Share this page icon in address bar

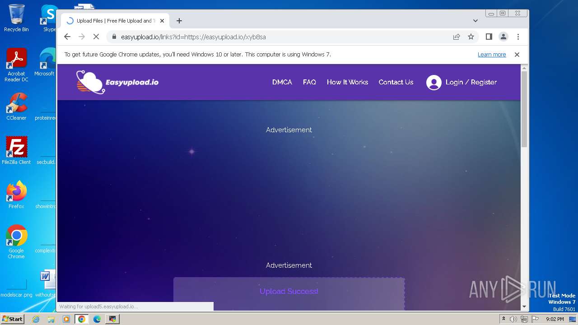click(457, 37)
